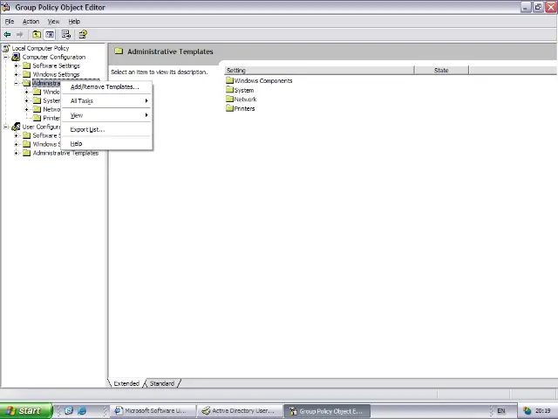The image size is (558, 419).
Task: Sort by the State column header
Action: (442, 70)
